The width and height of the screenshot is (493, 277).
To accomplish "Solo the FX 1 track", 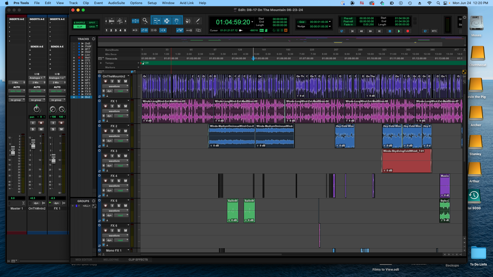I will [x=119, y=106].
